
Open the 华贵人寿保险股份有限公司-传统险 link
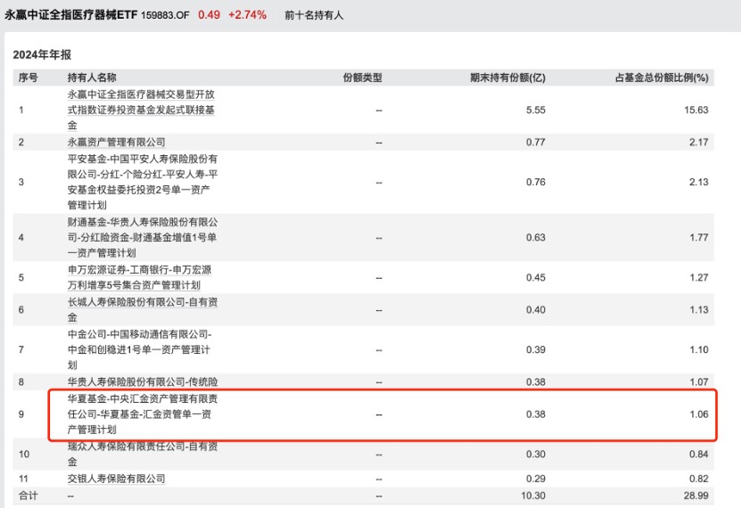tap(143, 381)
